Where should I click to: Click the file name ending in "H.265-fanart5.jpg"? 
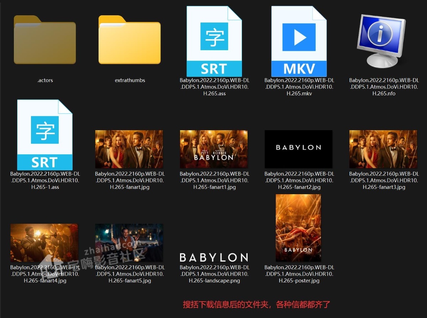tap(130, 274)
